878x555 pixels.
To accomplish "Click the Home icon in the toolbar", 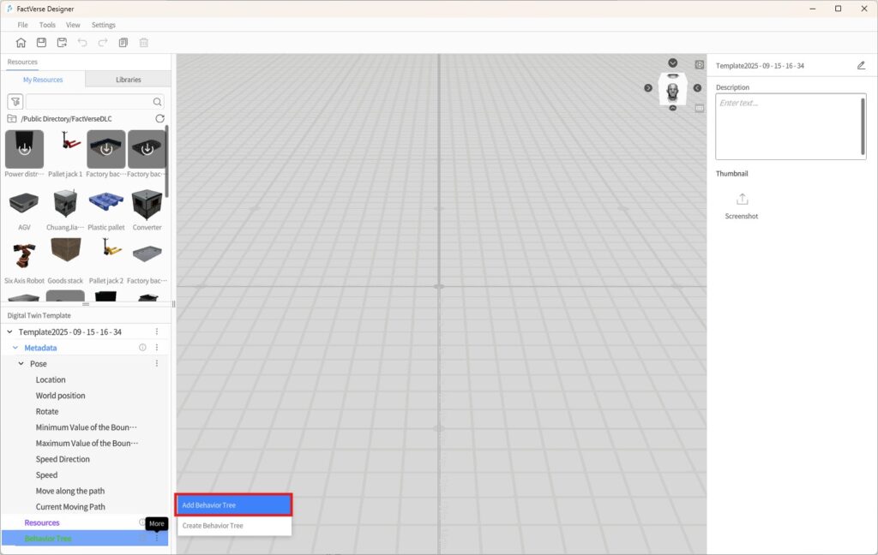I will [x=21, y=42].
